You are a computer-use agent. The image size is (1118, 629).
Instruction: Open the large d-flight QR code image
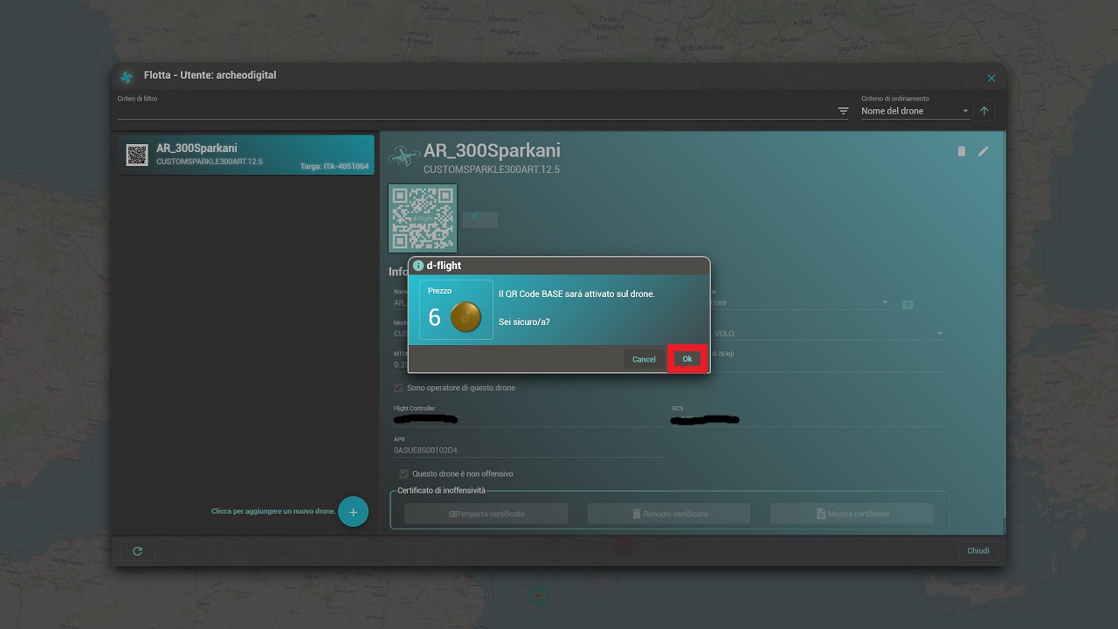click(x=423, y=218)
